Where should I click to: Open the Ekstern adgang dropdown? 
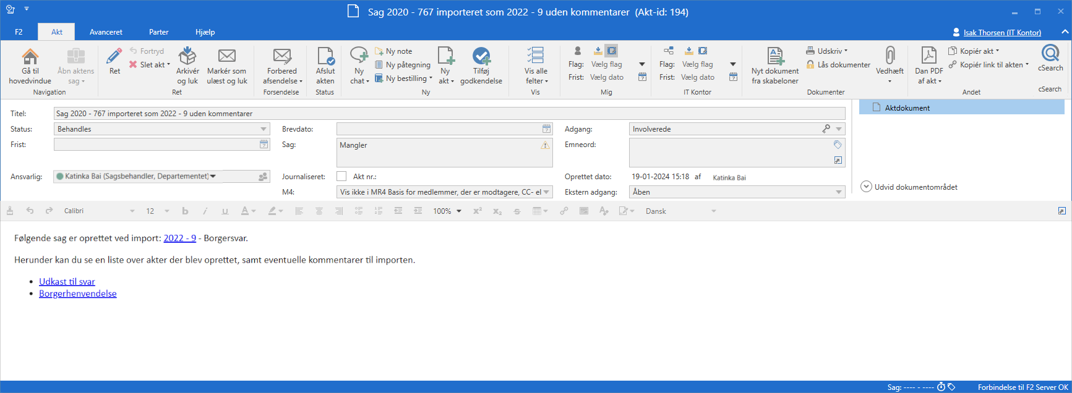838,192
